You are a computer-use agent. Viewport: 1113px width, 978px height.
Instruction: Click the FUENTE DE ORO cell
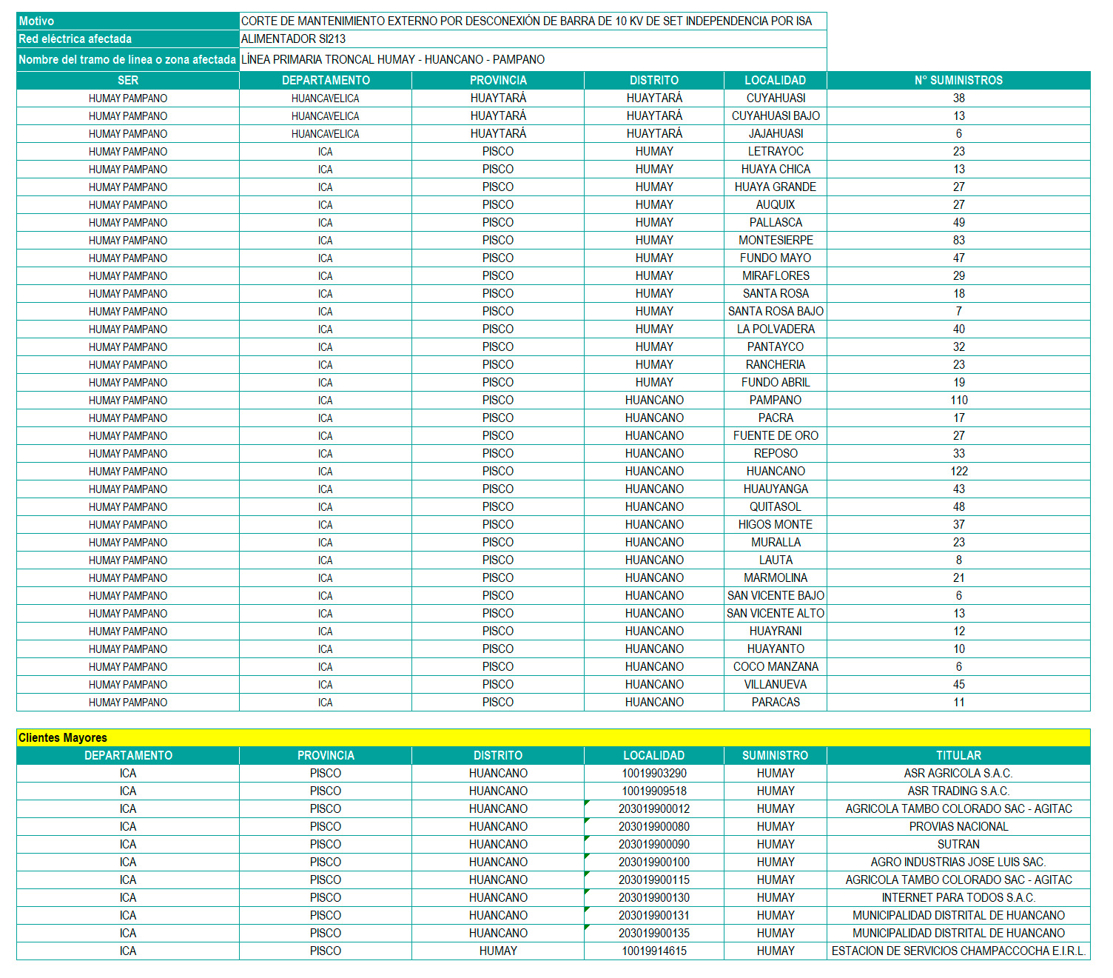[x=776, y=436]
